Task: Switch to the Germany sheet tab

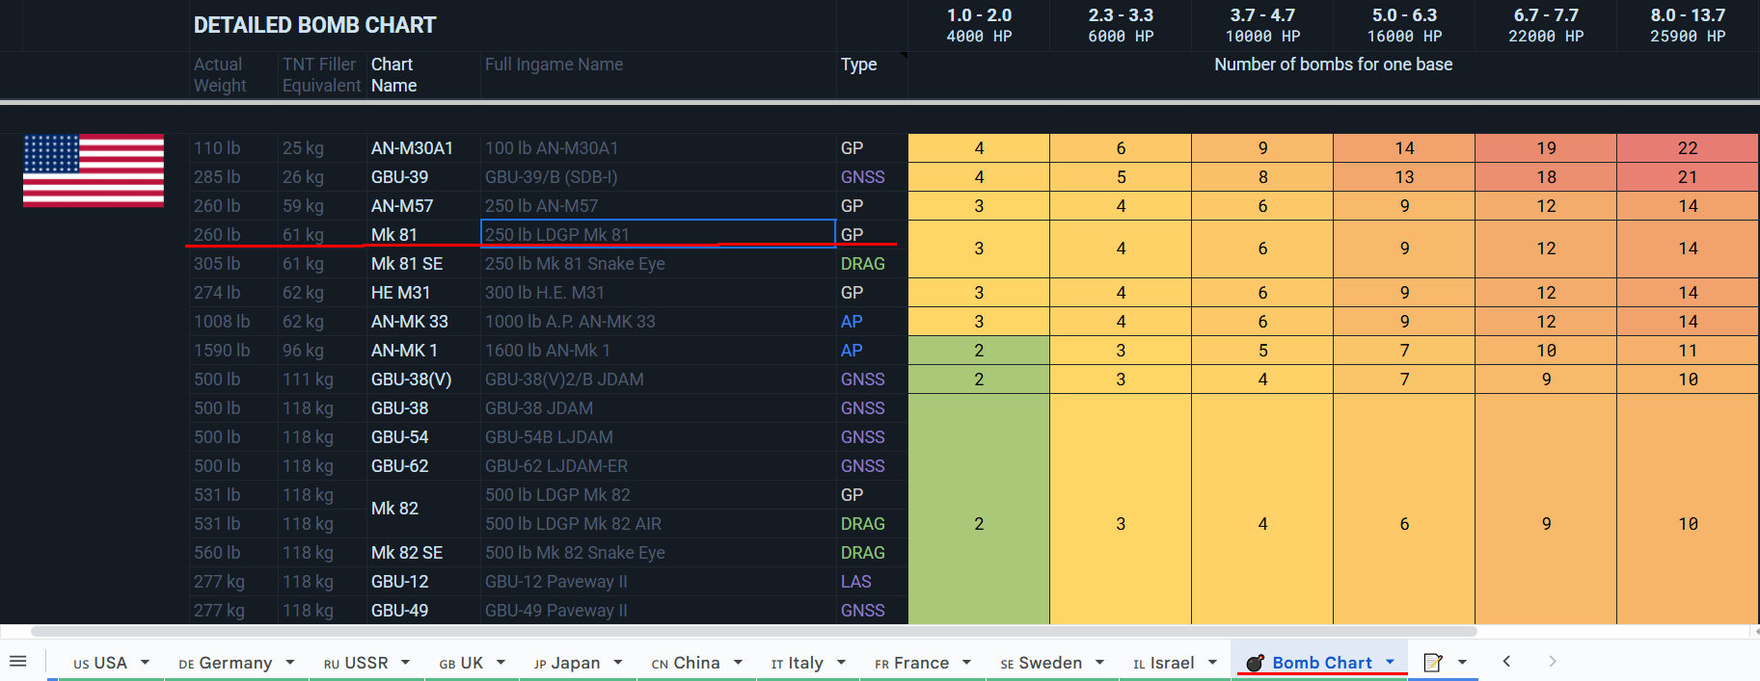Action: [x=226, y=663]
